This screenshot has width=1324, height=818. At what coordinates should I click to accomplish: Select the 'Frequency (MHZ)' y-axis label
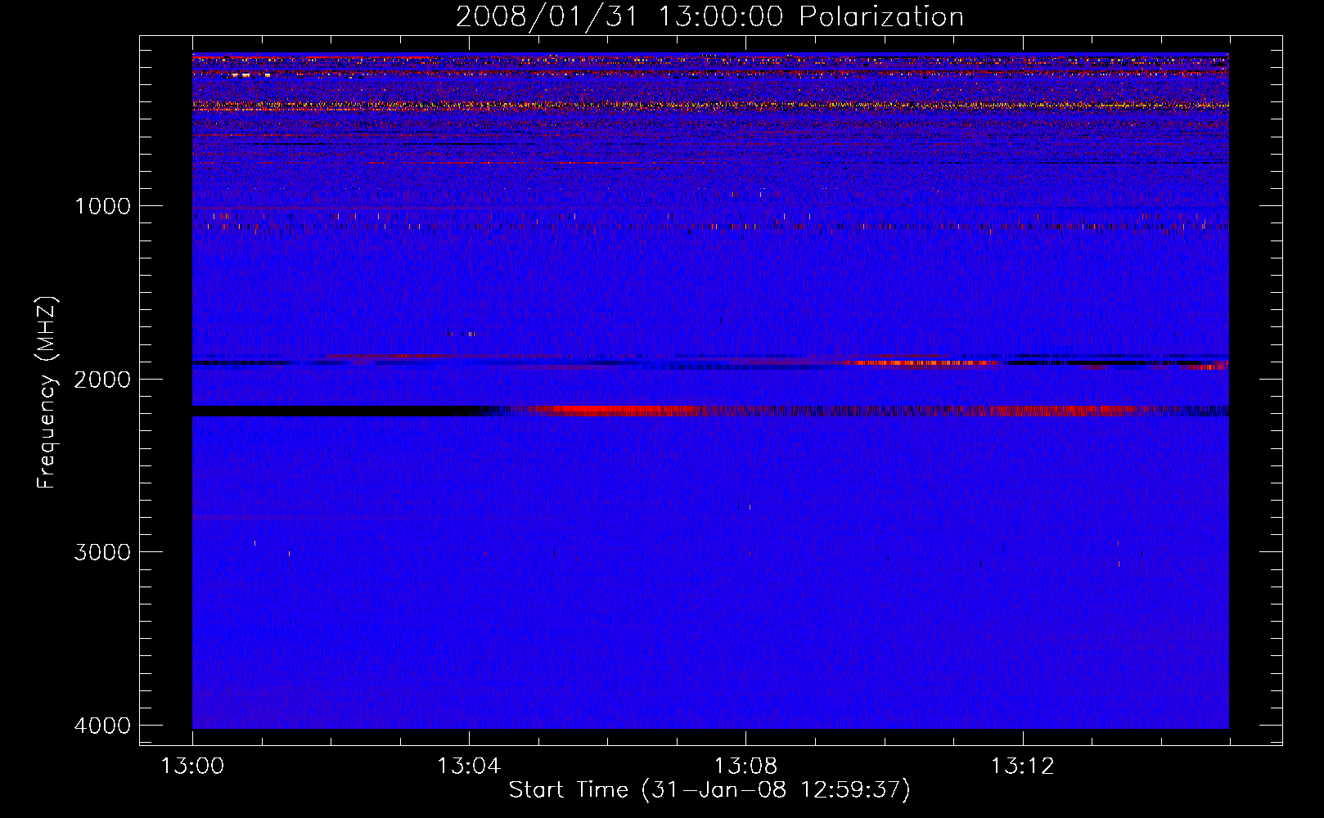click(x=47, y=393)
